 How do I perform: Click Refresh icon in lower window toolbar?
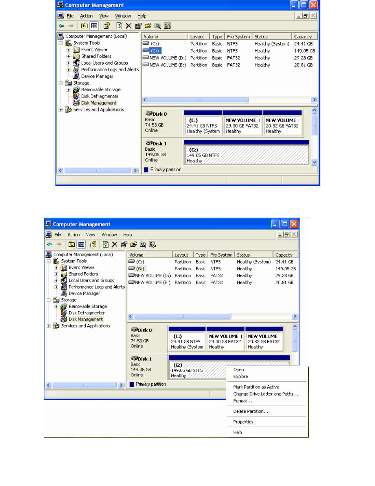coord(105,244)
